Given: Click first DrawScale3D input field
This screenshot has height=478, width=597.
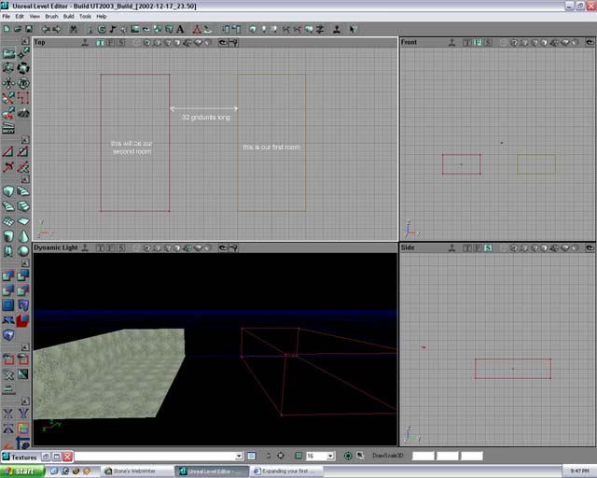Looking at the screenshot, I should click(x=423, y=456).
